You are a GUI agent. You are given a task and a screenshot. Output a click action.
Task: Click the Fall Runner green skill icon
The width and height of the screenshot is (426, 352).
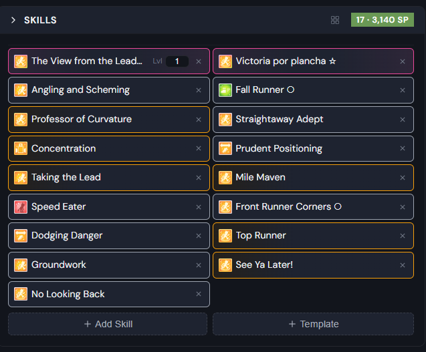point(225,90)
